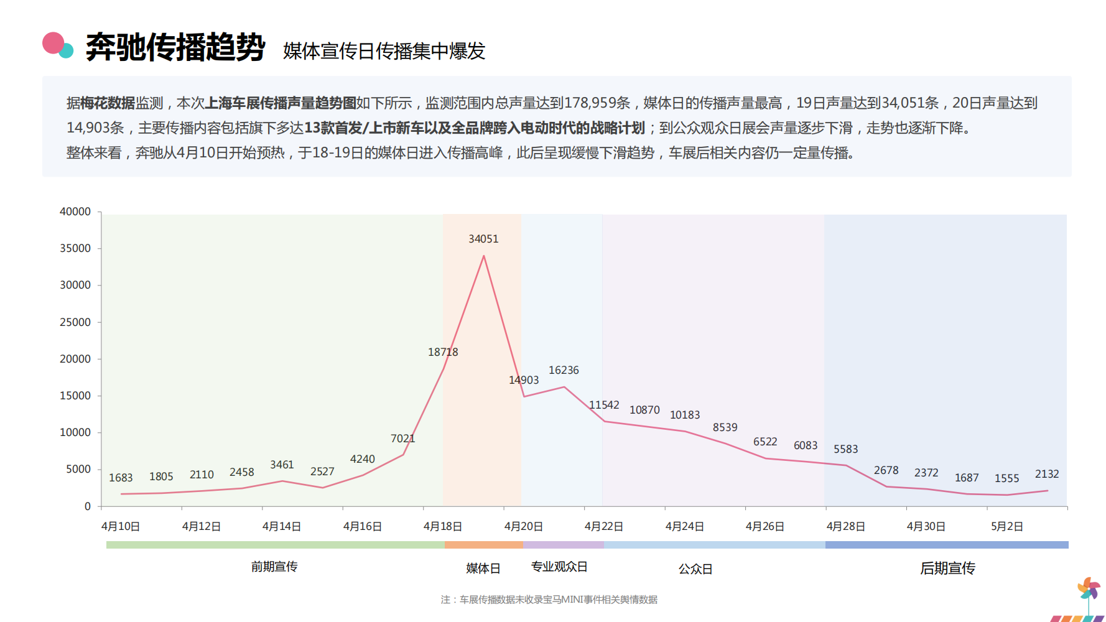
Task: Click the 1683 starting data label
Action: [x=121, y=478]
